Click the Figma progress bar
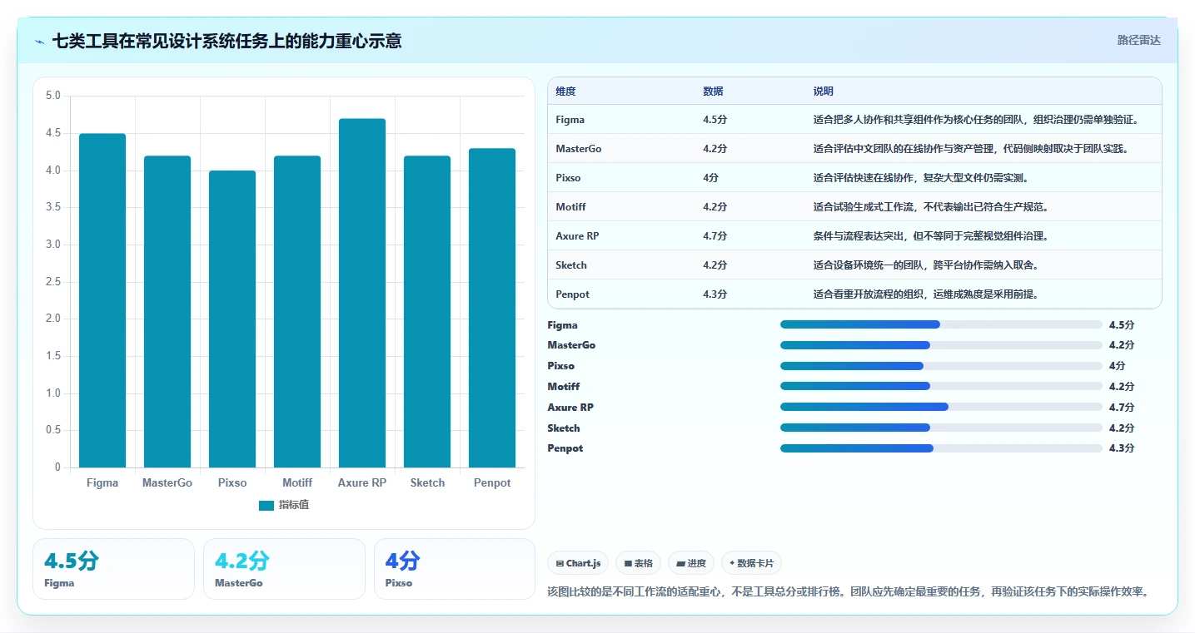 pos(941,324)
